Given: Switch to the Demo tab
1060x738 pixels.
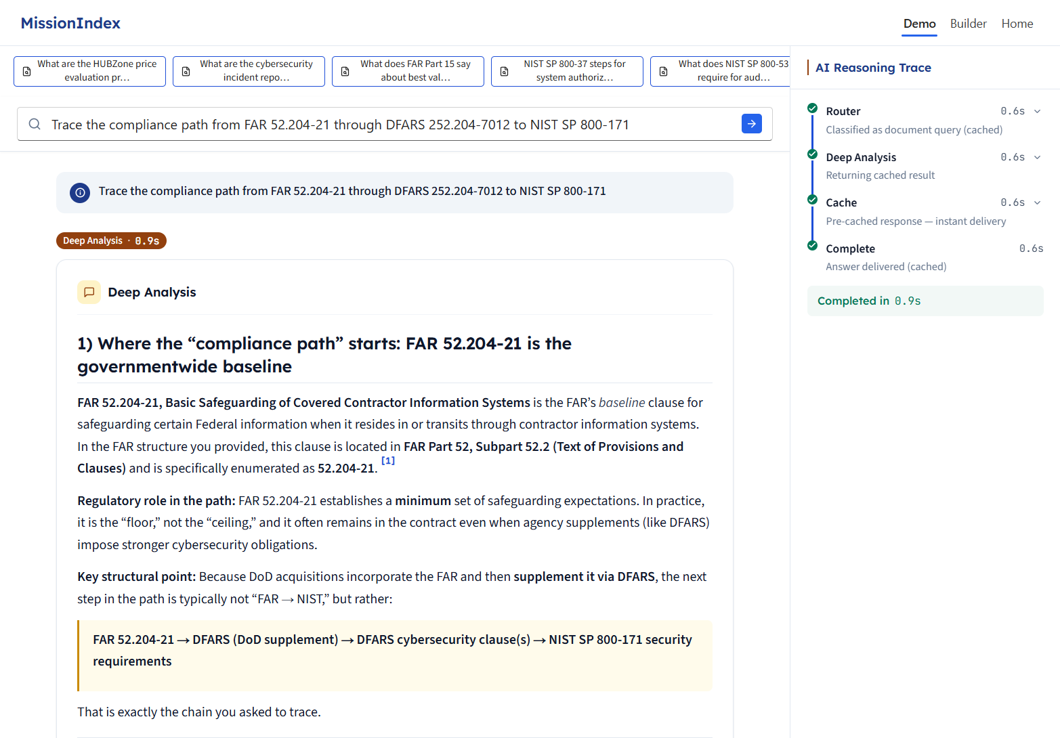Looking at the screenshot, I should click(x=919, y=24).
